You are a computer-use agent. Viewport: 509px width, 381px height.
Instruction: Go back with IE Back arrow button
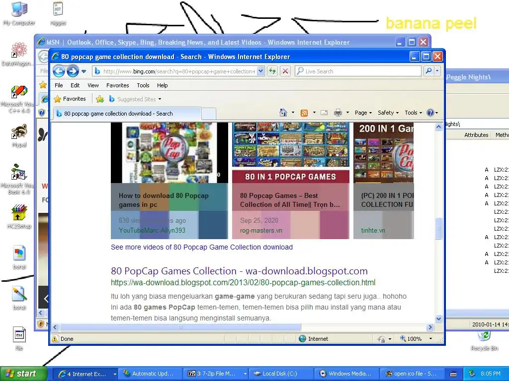point(59,71)
